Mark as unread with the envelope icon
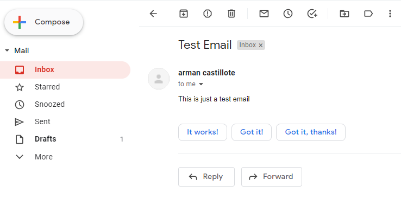Image resolution: width=401 pixels, height=205 pixels. 264,14
